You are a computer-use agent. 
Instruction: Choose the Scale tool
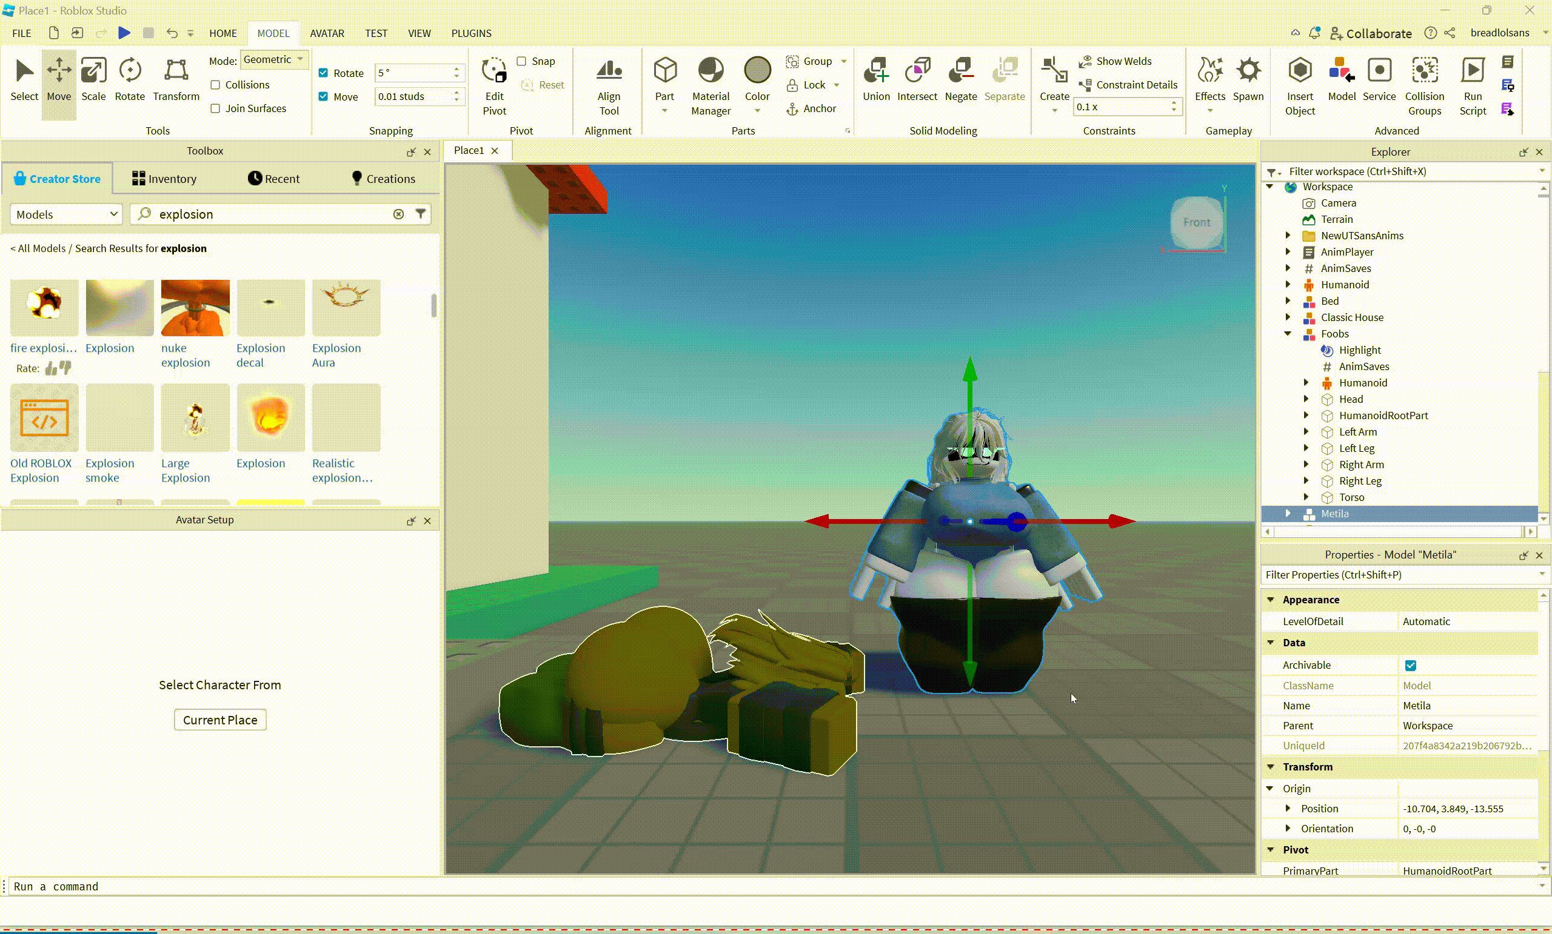[93, 80]
